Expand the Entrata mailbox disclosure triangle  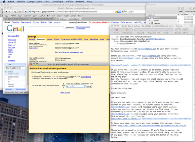(x=150, y=18)
